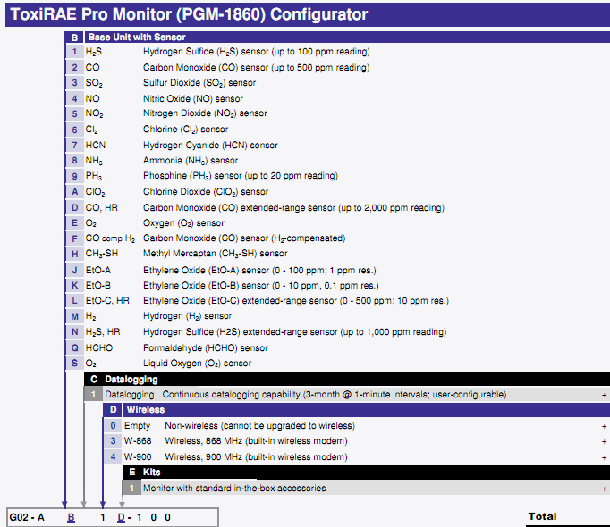Select option 4 for W-900 wireless

click(x=114, y=457)
